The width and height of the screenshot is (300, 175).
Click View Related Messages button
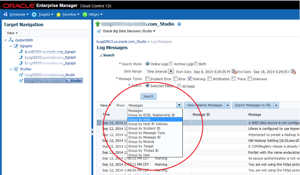204,105
